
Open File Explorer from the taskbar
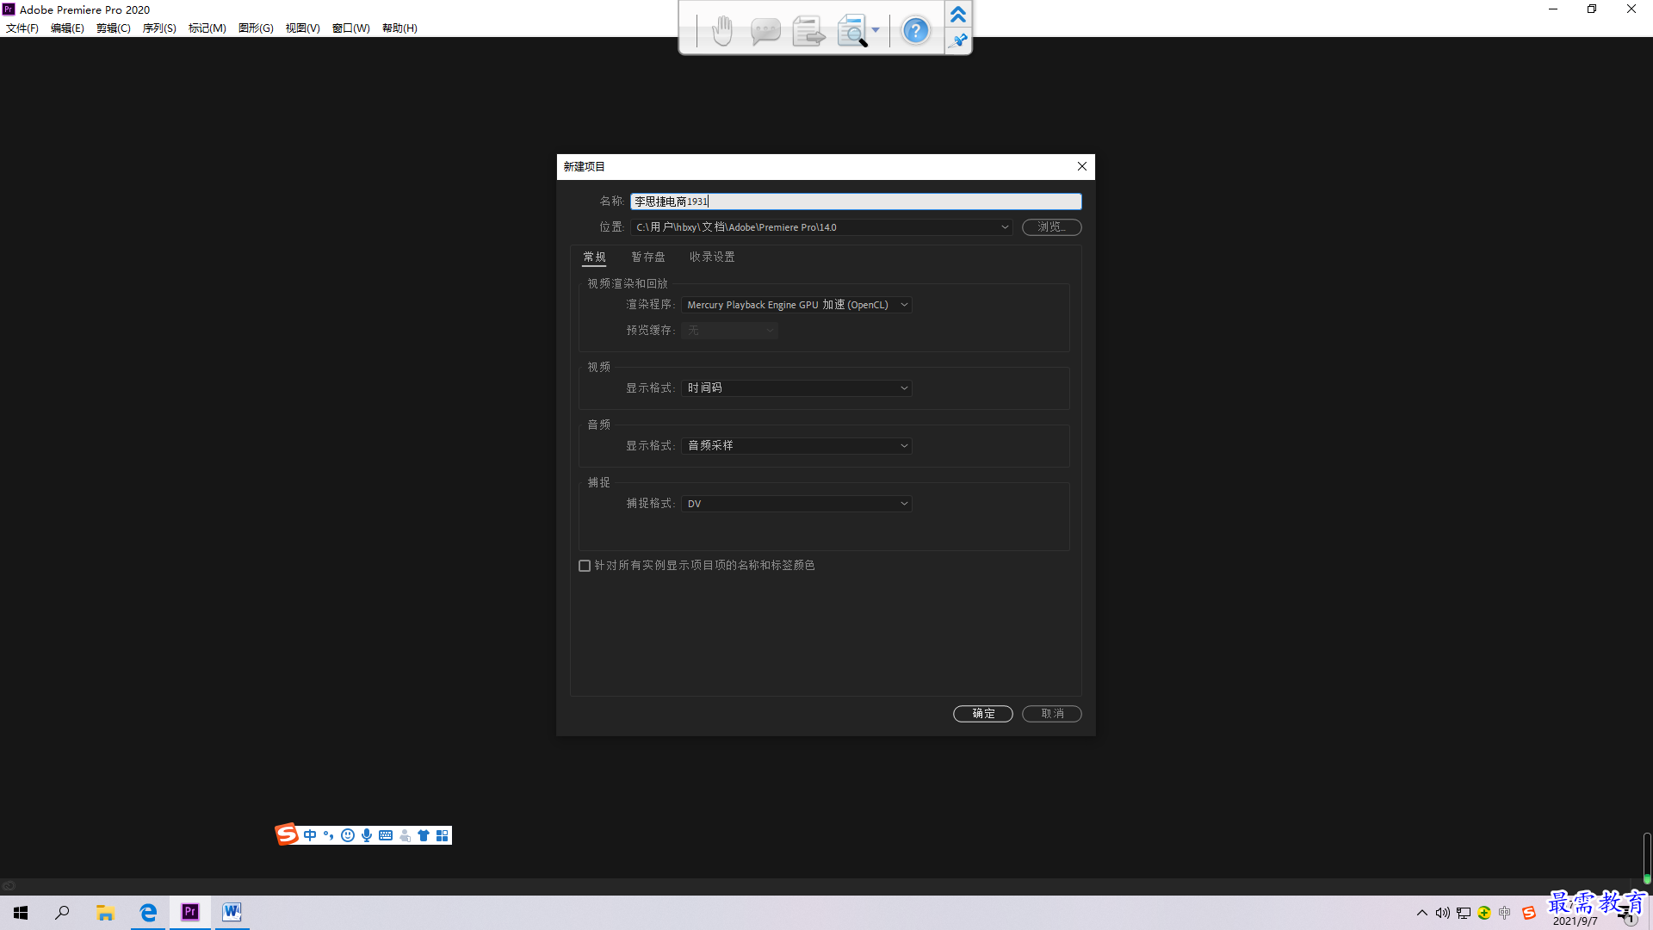tap(105, 913)
